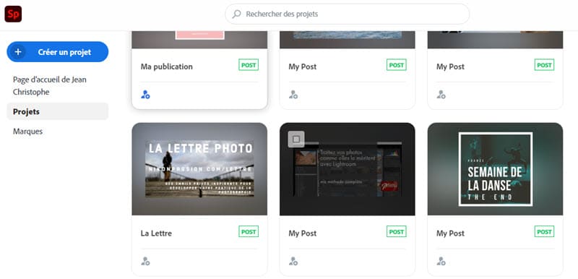Click share icon on top-right My Post card
Screen dimensions: 578x279
point(441,95)
